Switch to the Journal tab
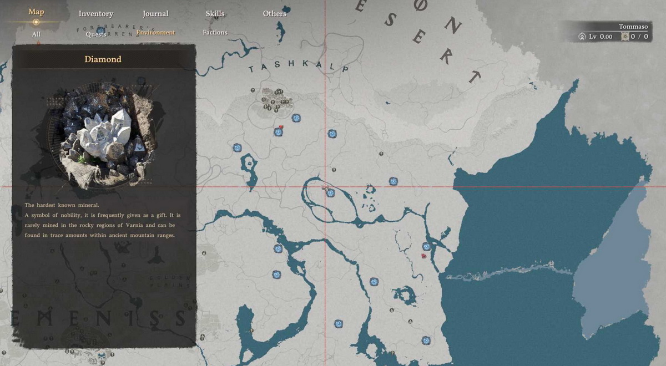666x366 pixels. pos(155,13)
